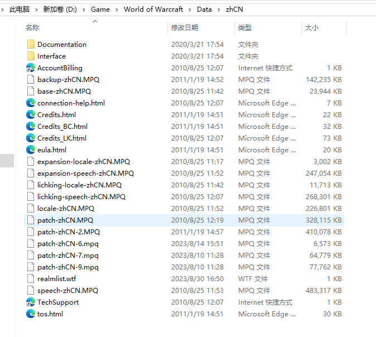This screenshot has width=376, height=337.
Task: Select the file name backup-zhCN.MPQ
Action: pyautogui.click(x=69, y=79)
